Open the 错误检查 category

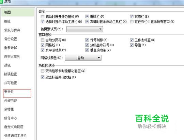coord(11,74)
